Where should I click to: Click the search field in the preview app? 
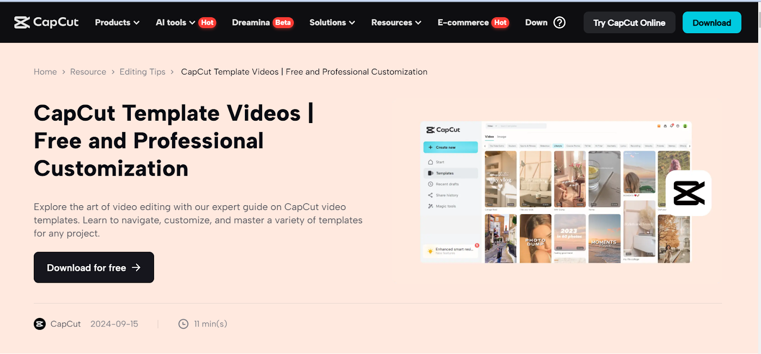[523, 126]
